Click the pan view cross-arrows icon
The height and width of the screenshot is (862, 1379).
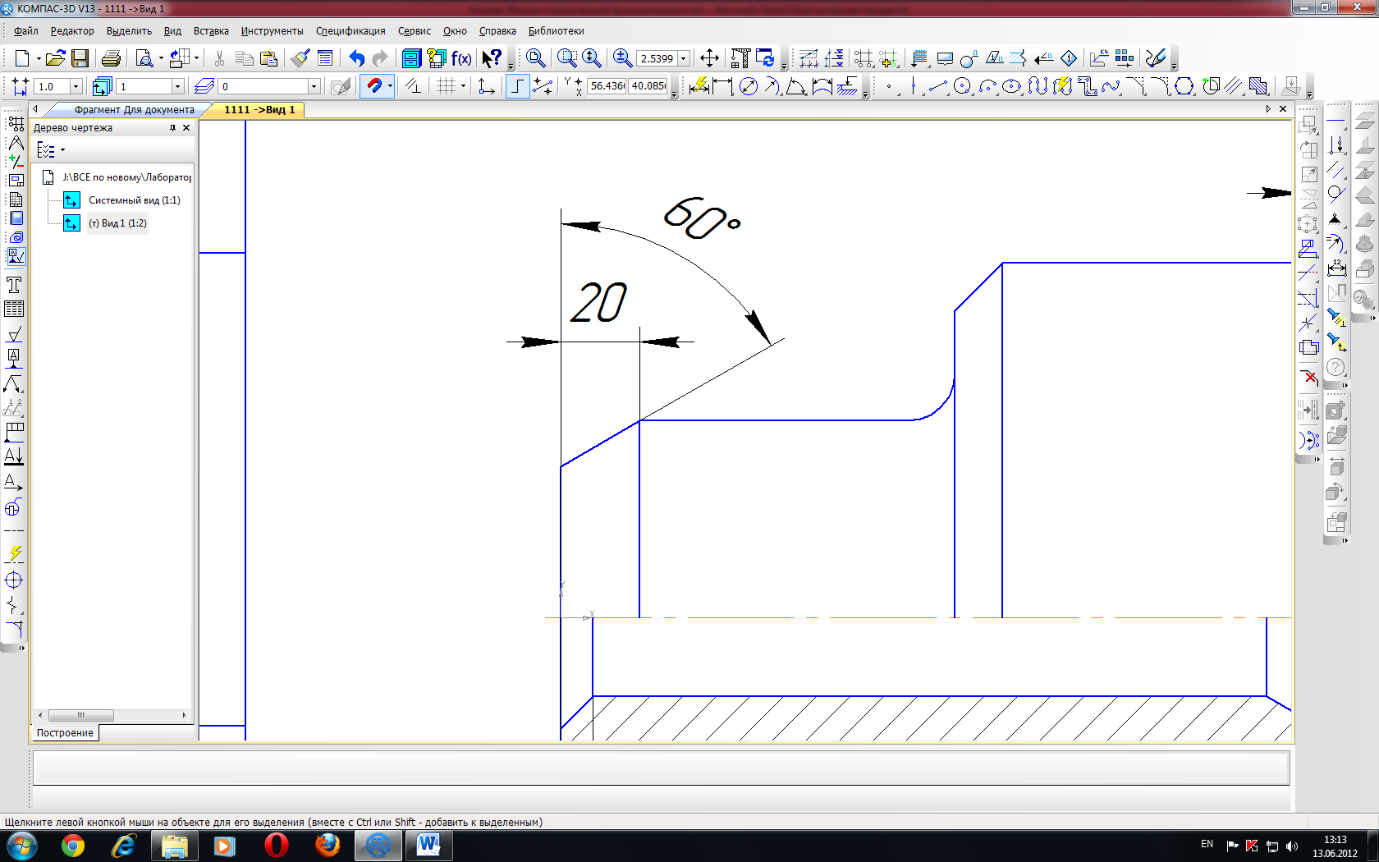(709, 58)
